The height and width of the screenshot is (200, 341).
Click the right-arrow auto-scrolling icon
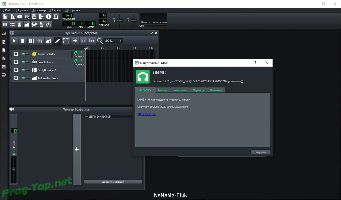pos(75,41)
